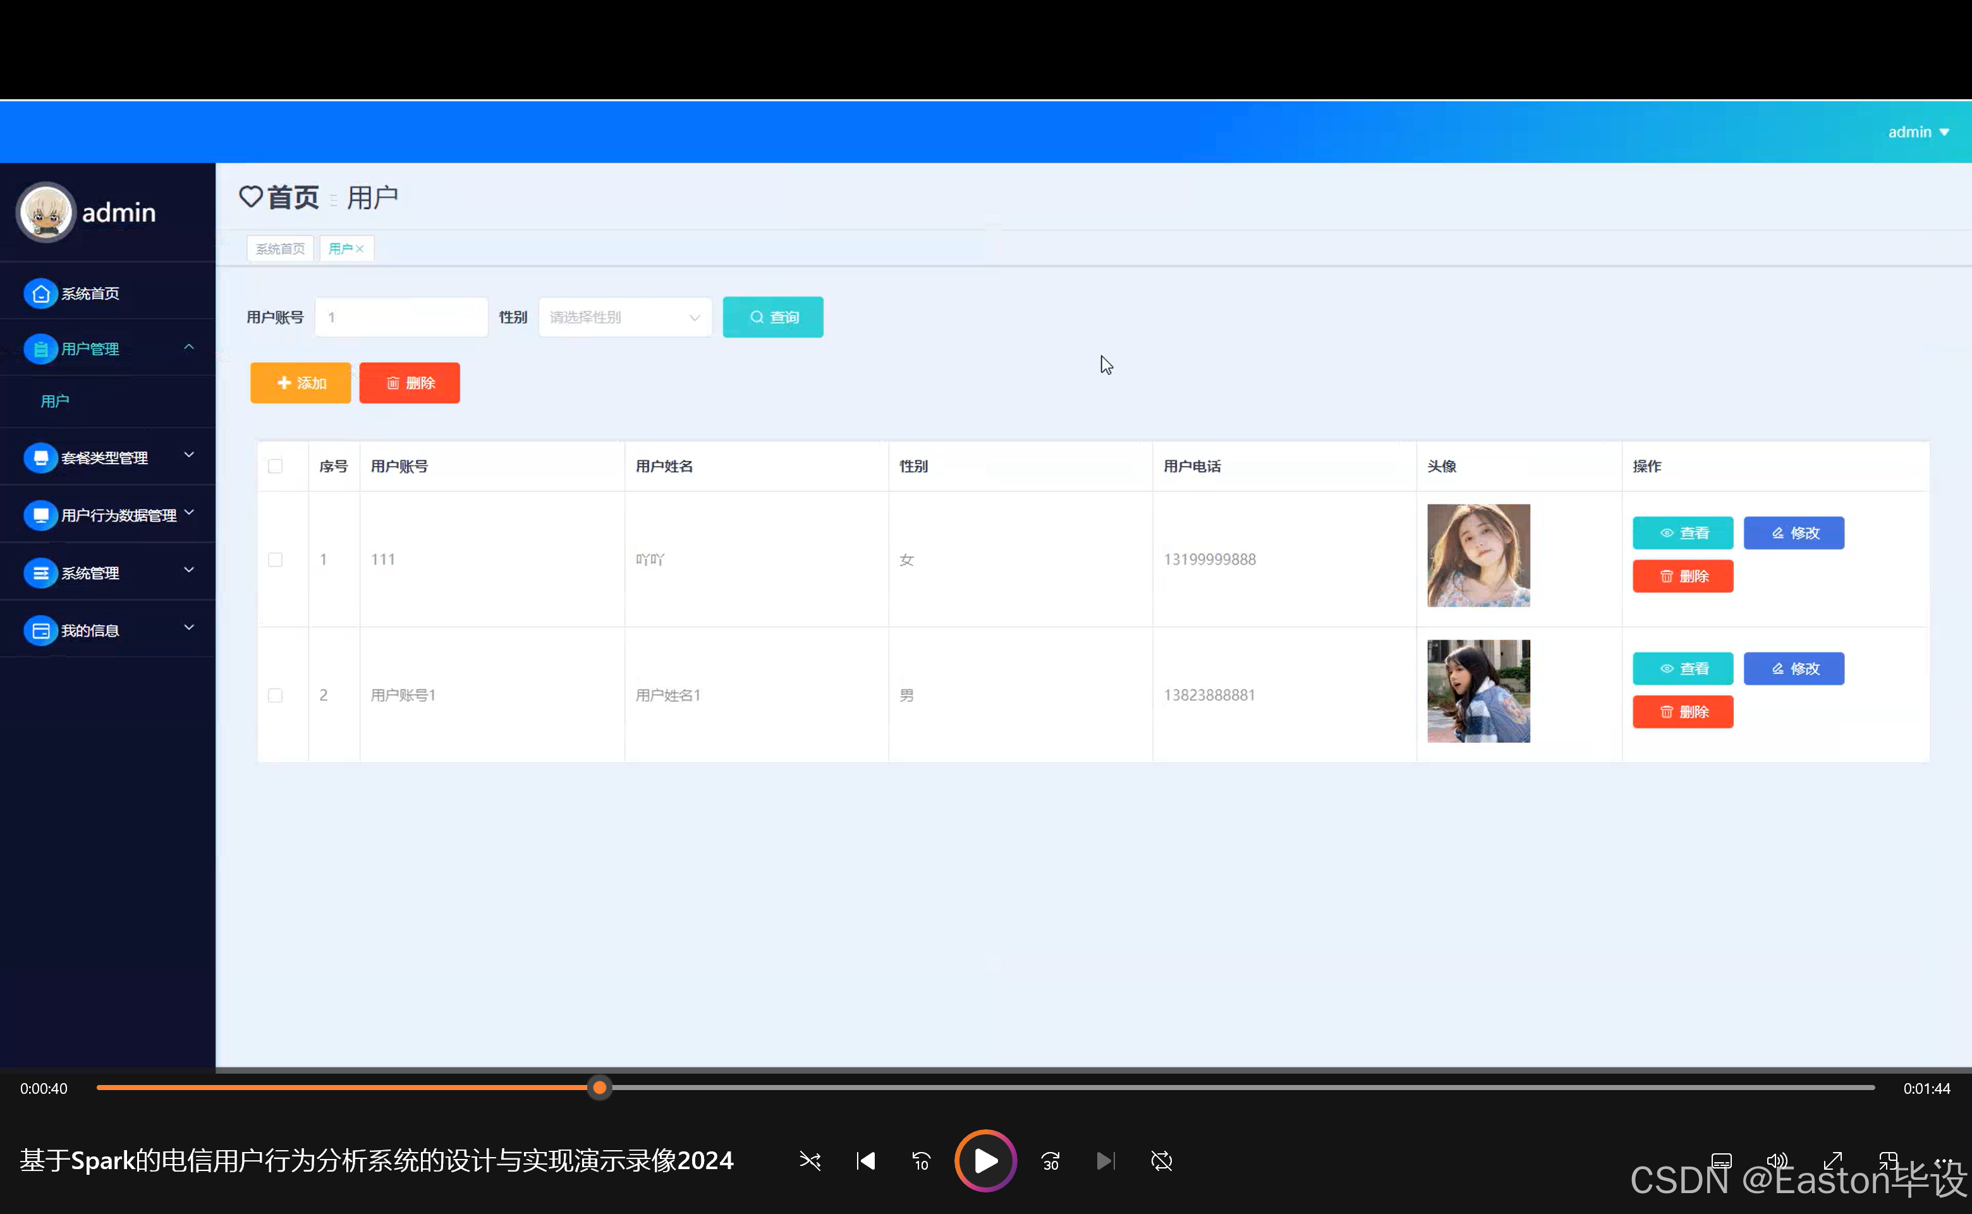
Task: Click the admin avatar image in sidebar
Action: [46, 212]
